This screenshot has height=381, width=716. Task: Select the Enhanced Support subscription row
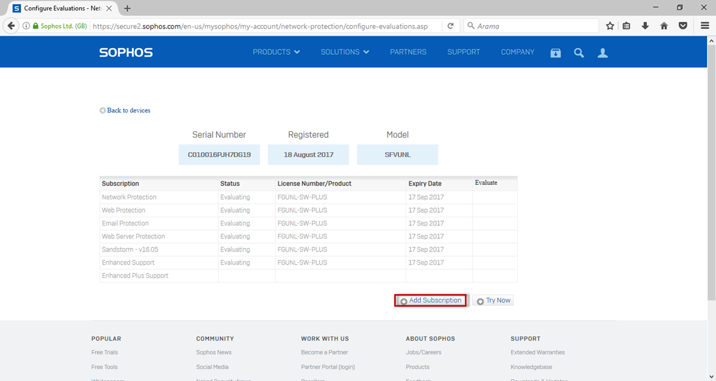308,263
